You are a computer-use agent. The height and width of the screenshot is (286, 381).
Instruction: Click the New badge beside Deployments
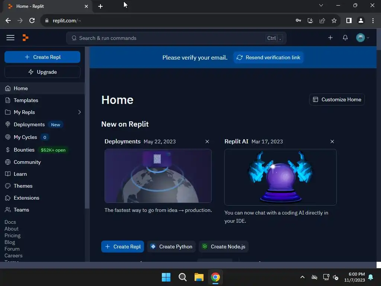click(55, 125)
